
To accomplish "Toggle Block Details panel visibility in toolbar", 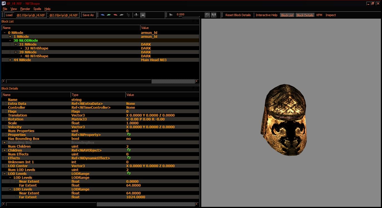I will (x=305, y=15).
